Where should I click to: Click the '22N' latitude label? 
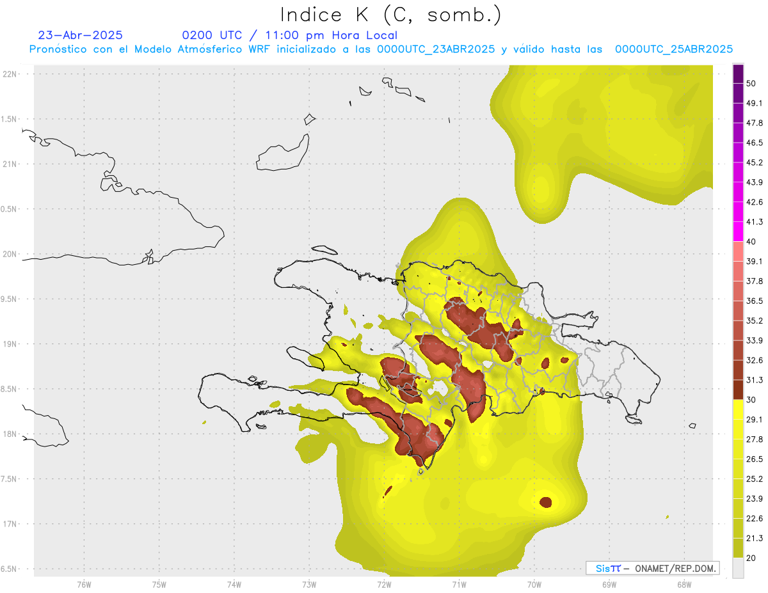(x=10, y=74)
